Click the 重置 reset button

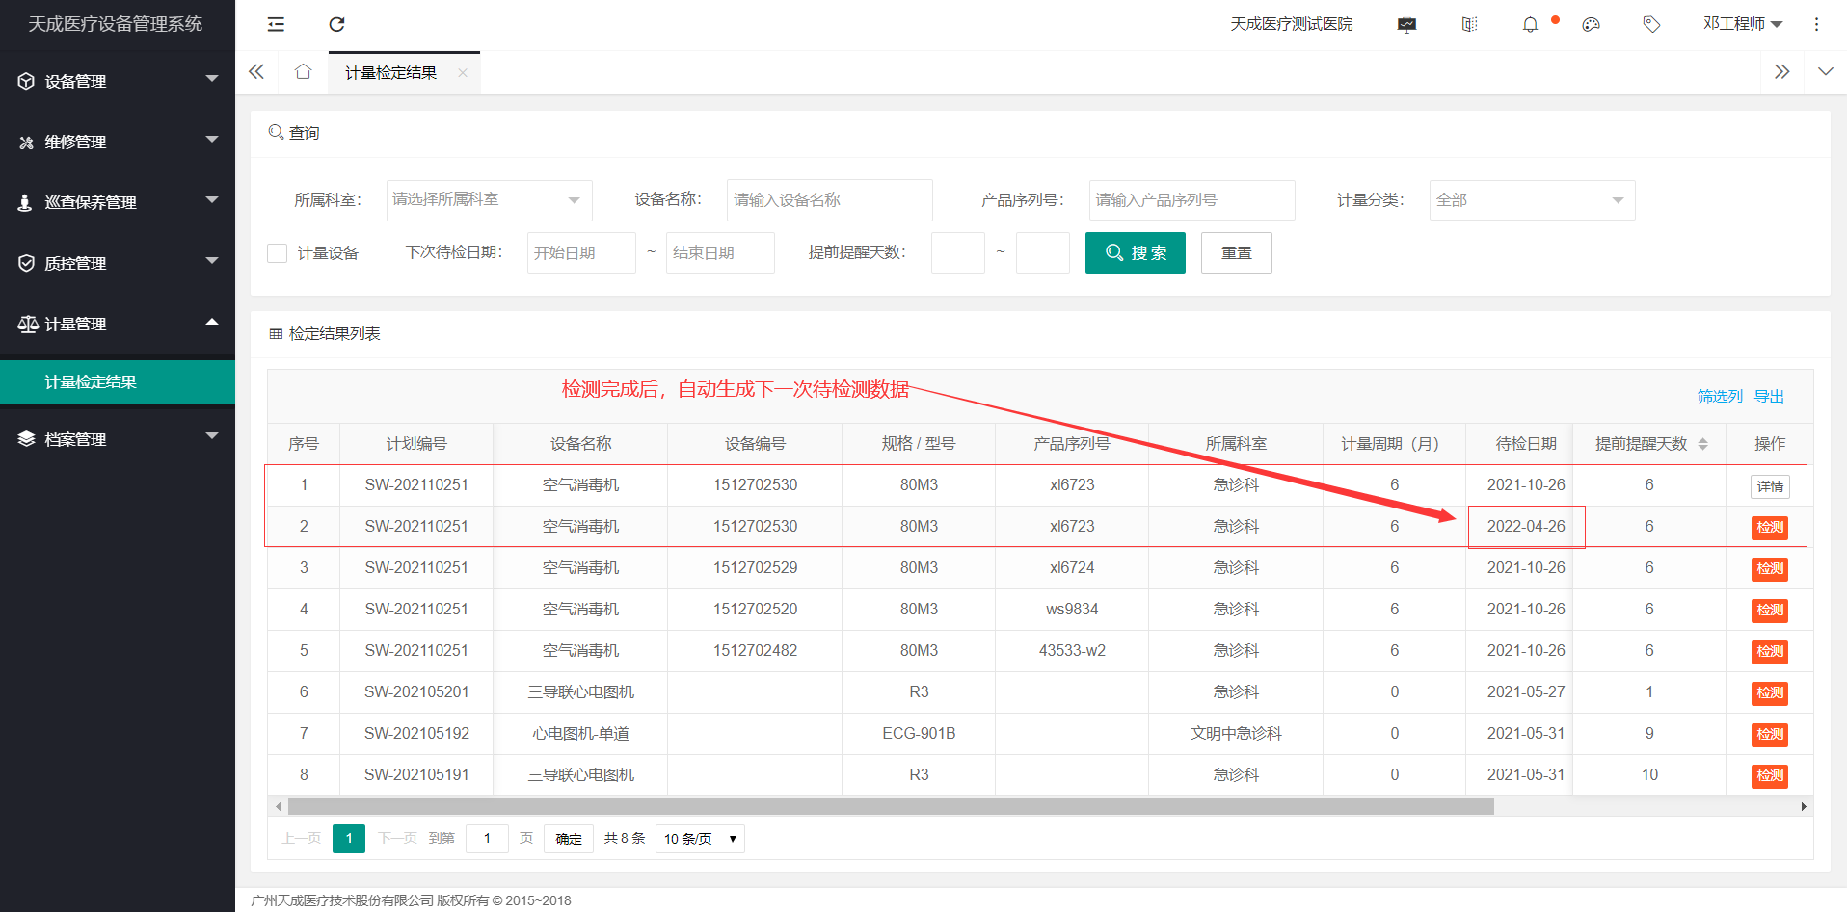[1237, 253]
